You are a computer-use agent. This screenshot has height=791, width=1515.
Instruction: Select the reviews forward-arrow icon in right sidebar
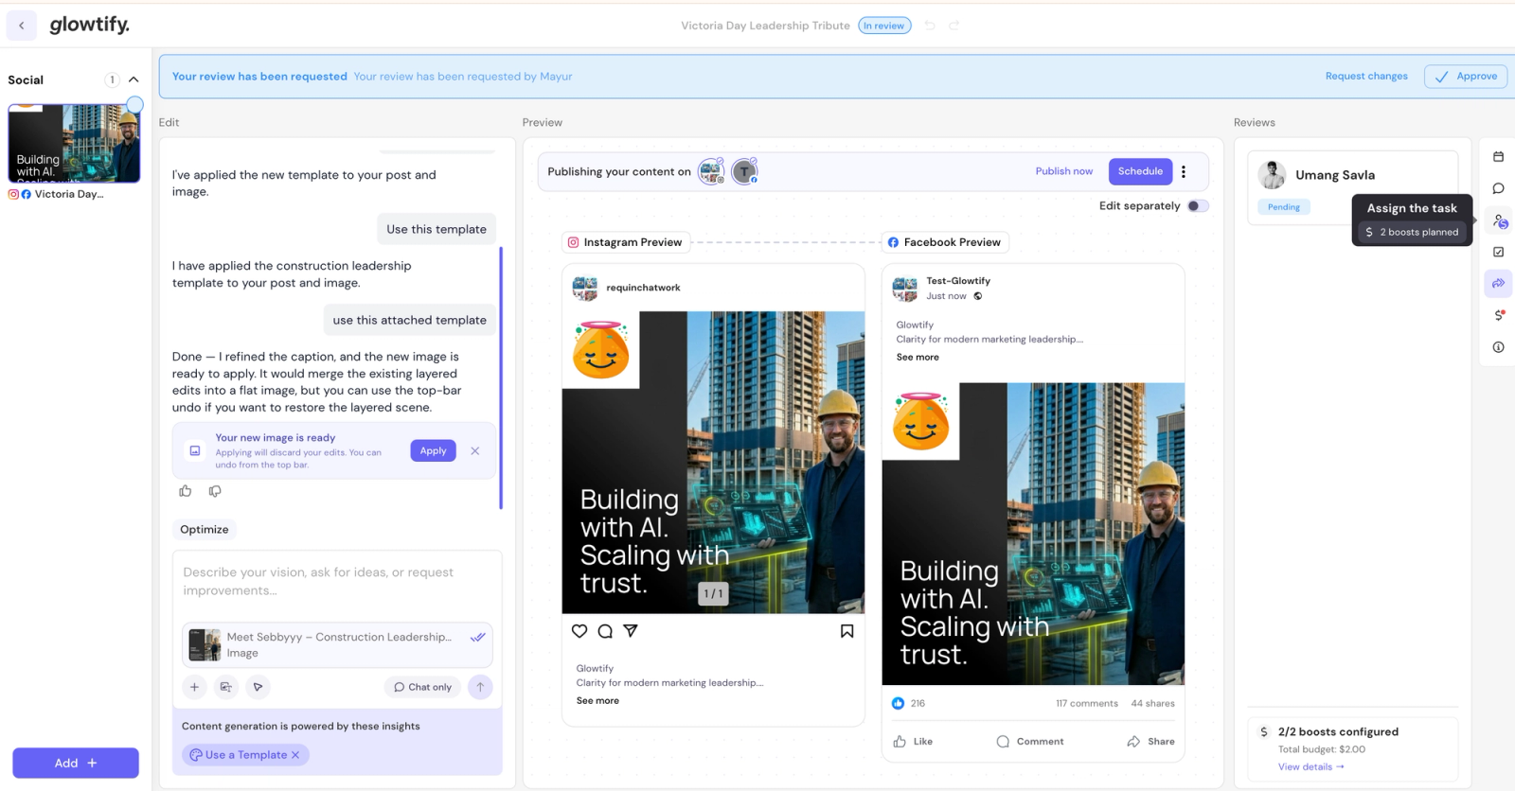coord(1498,283)
